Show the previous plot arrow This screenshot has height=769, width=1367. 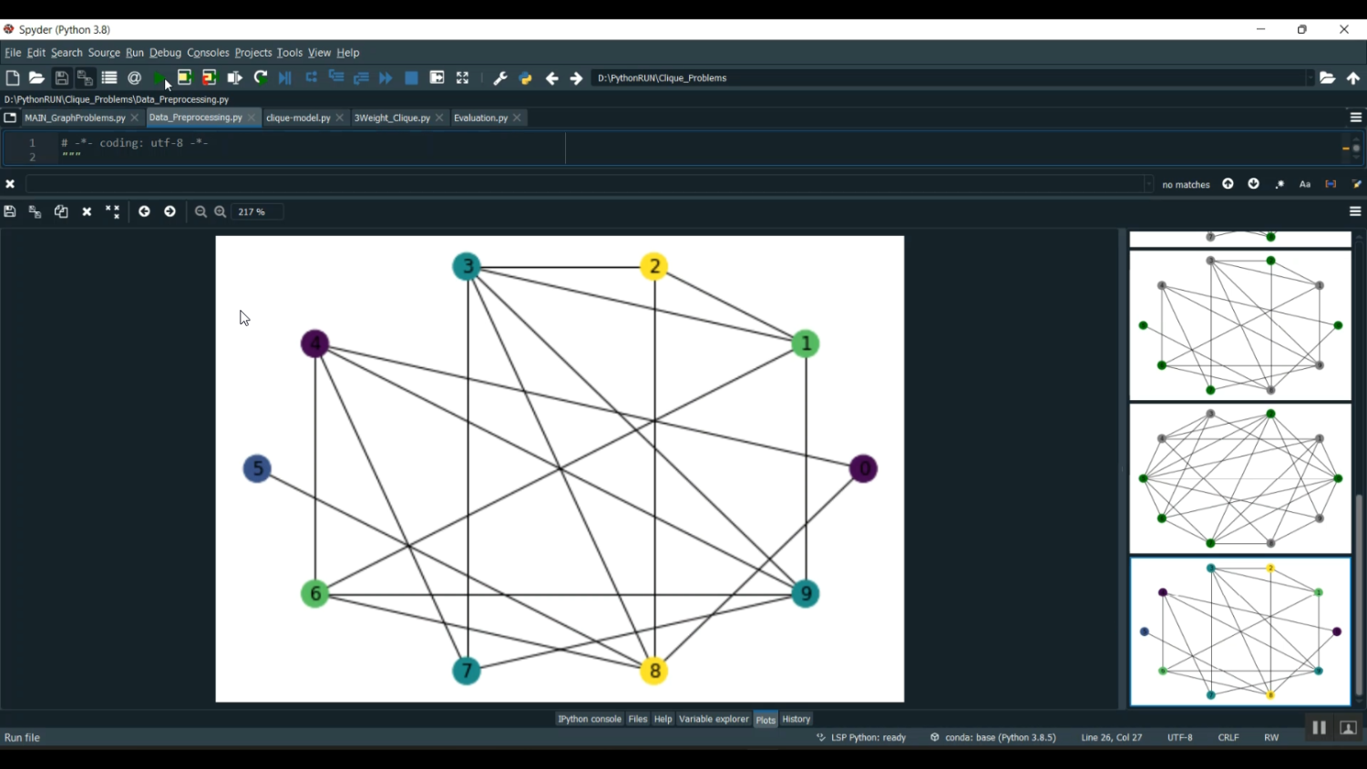coord(144,212)
